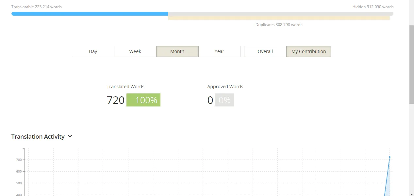Click the page vertical scrollbar thumb
Image resolution: width=414 pixels, height=196 pixels.
(x=411, y=64)
